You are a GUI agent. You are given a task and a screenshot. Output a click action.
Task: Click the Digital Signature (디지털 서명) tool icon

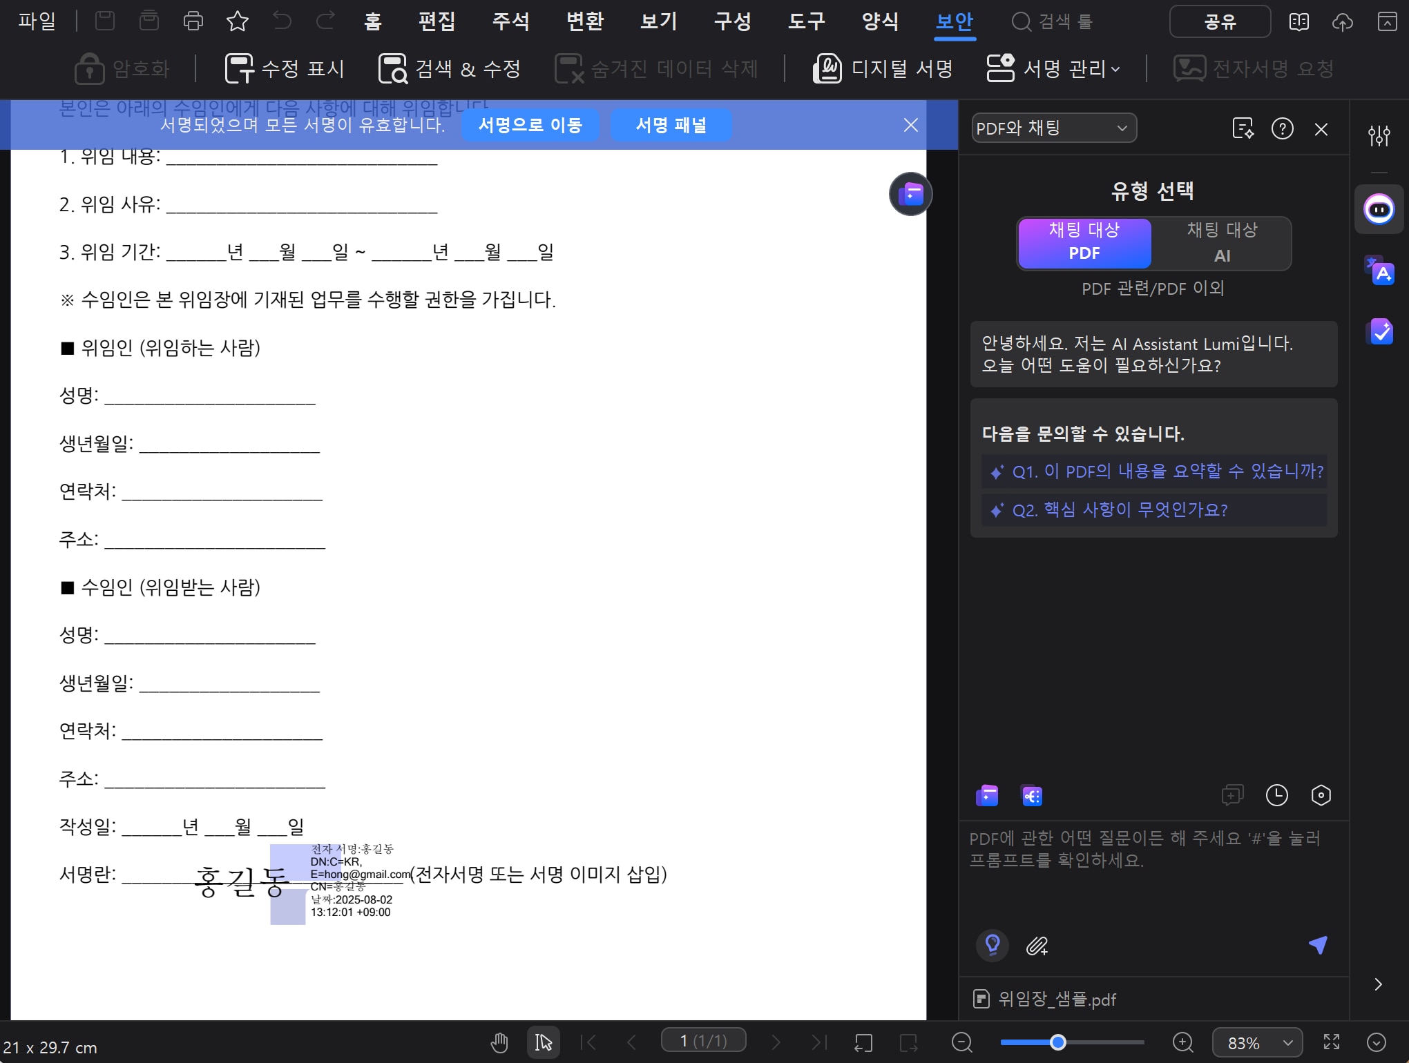827,68
